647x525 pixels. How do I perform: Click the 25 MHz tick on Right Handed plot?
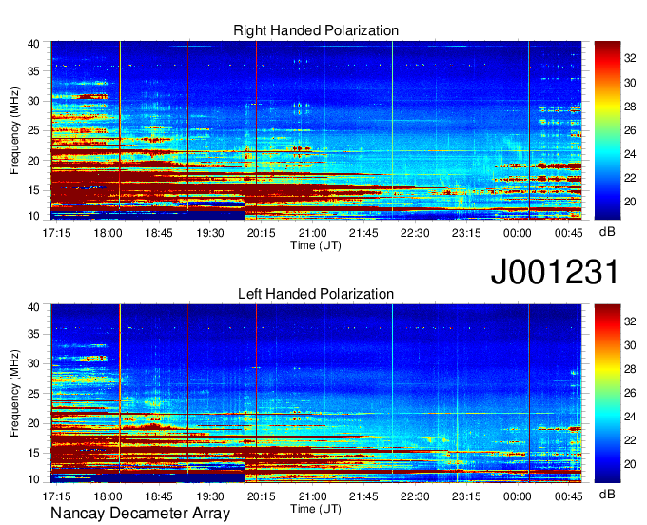[x=34, y=131]
